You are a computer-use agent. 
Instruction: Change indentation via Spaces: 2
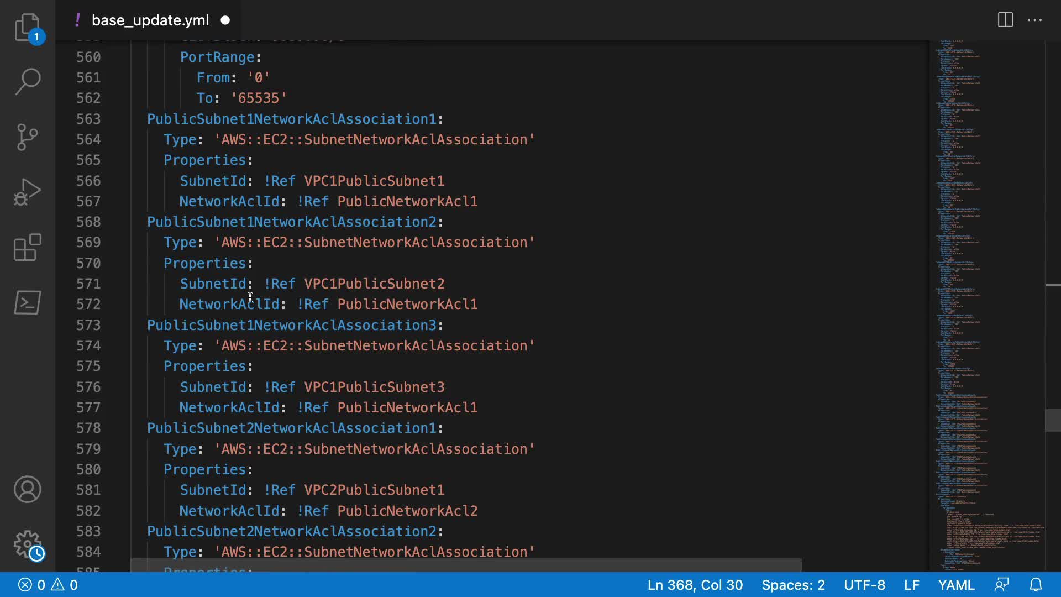coord(793,585)
